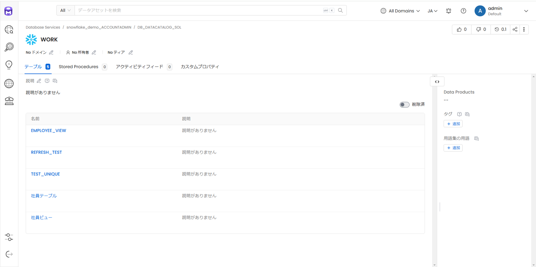
Task: Click the search magnifier icon in search bar
Action: [341, 10]
